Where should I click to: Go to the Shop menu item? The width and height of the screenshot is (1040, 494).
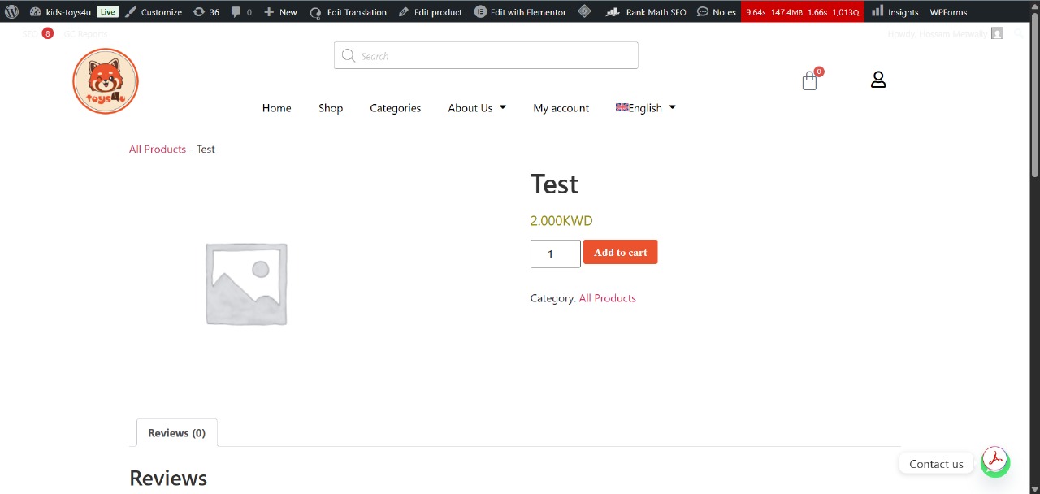331,107
